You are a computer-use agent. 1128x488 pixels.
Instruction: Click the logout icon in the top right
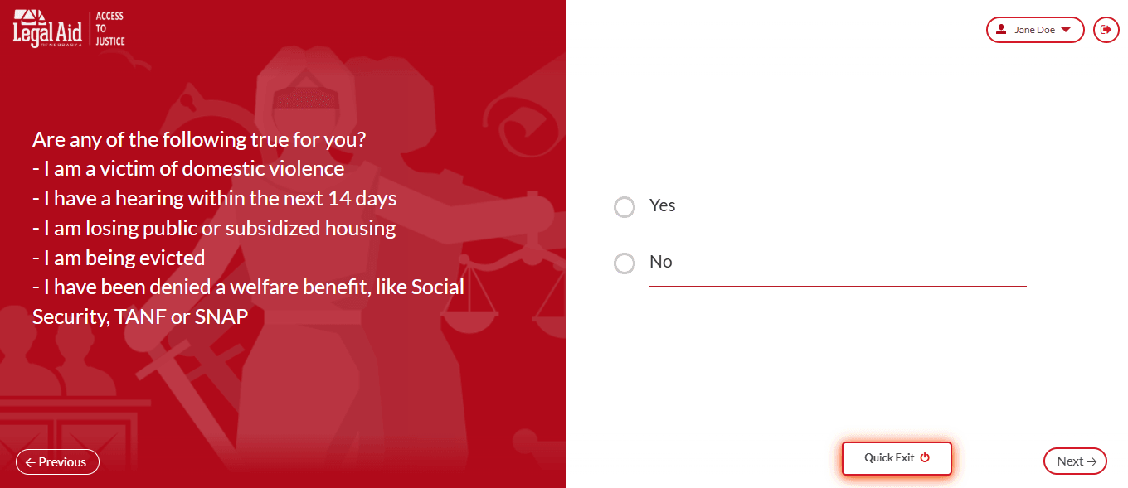tap(1106, 30)
